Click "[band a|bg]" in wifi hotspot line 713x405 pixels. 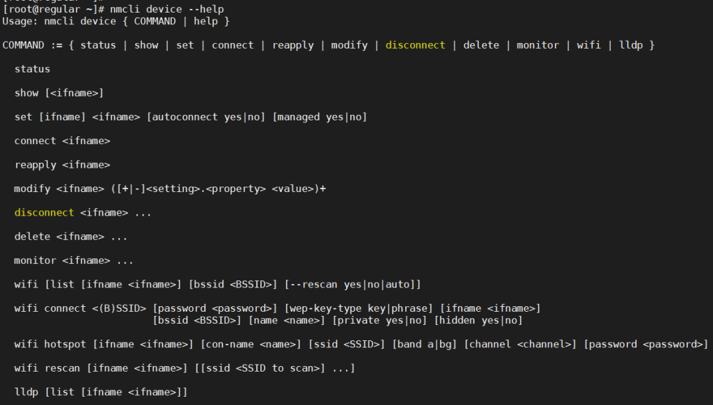(x=424, y=344)
